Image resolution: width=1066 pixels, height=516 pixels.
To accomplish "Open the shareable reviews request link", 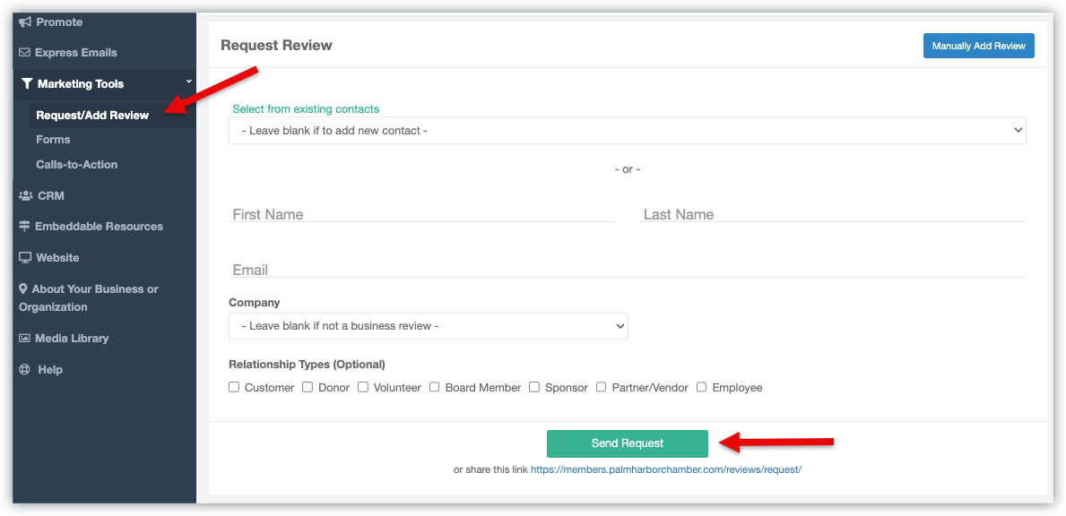I will pos(665,469).
